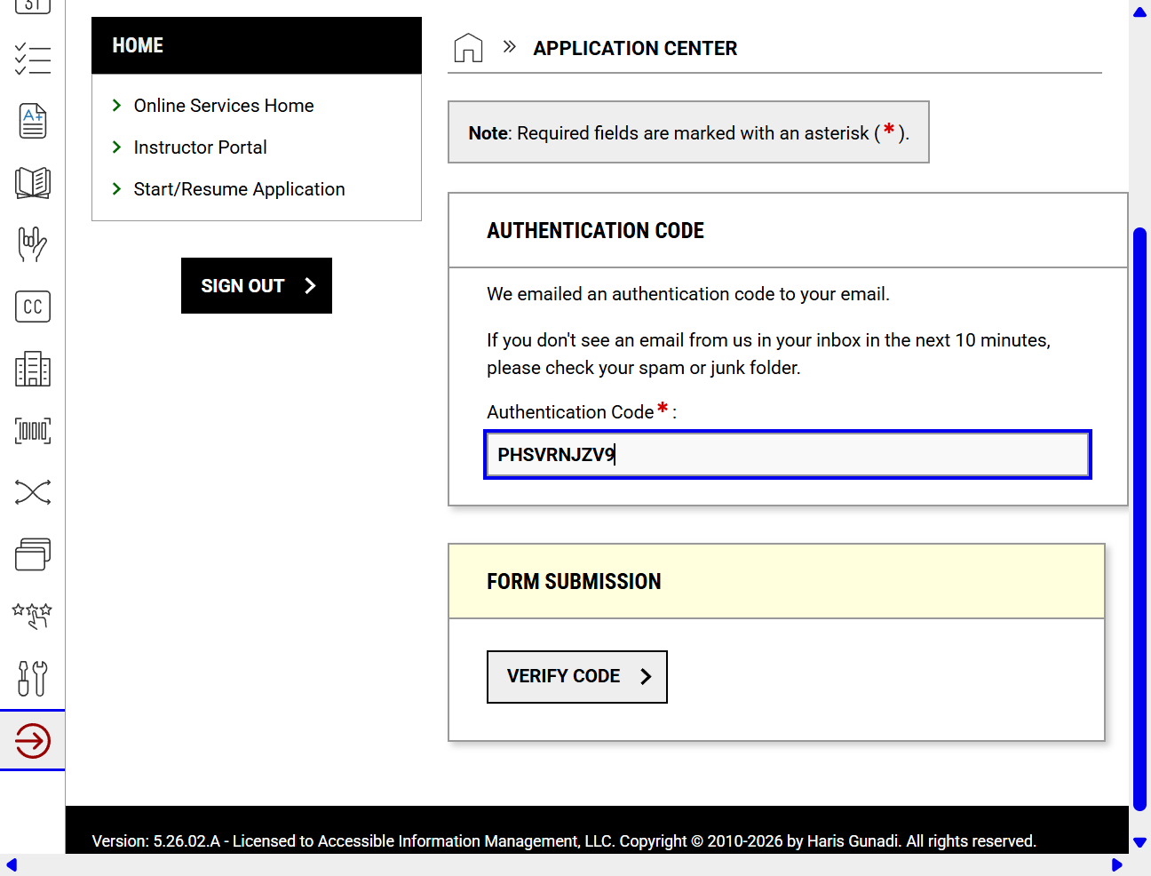Click the version copyright footer text
Image resolution: width=1151 pixels, height=876 pixels.
click(x=564, y=841)
